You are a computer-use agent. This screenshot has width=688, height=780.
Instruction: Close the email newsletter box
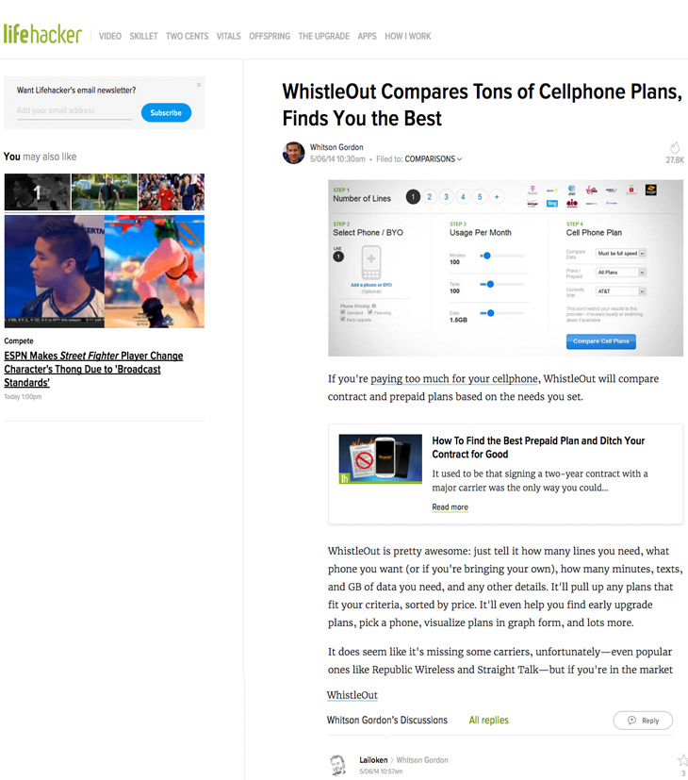point(198,85)
